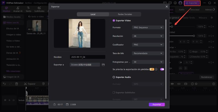Click info icon beside VIP badge
The height and width of the screenshot is (112, 218).
click(156, 69)
